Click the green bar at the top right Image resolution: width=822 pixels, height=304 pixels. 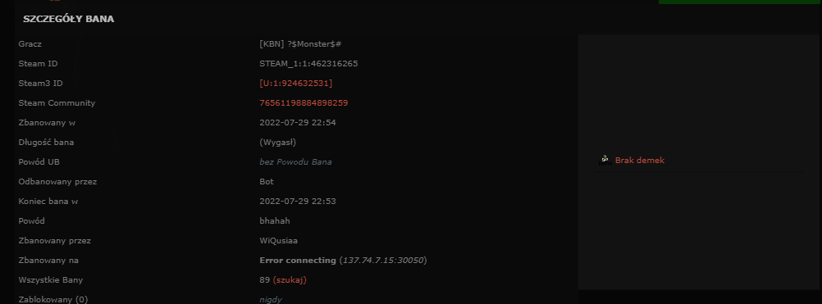740,2
